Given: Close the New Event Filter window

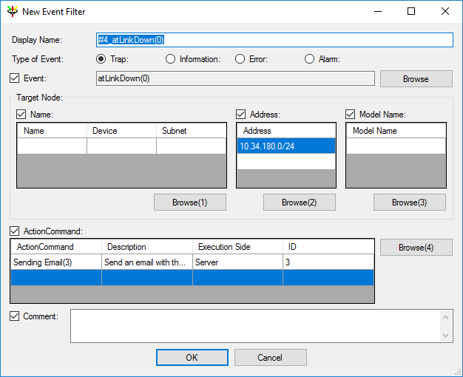Looking at the screenshot, I should point(445,12).
